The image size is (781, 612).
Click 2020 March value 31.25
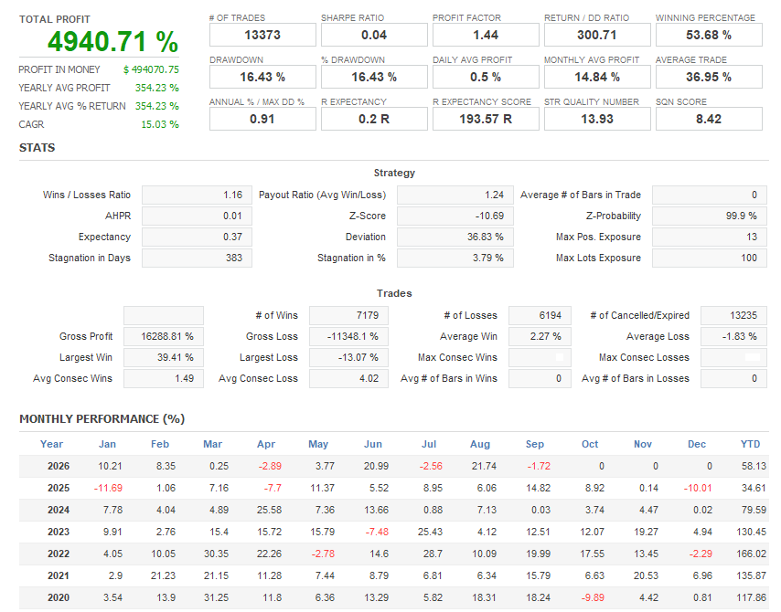coord(216,597)
